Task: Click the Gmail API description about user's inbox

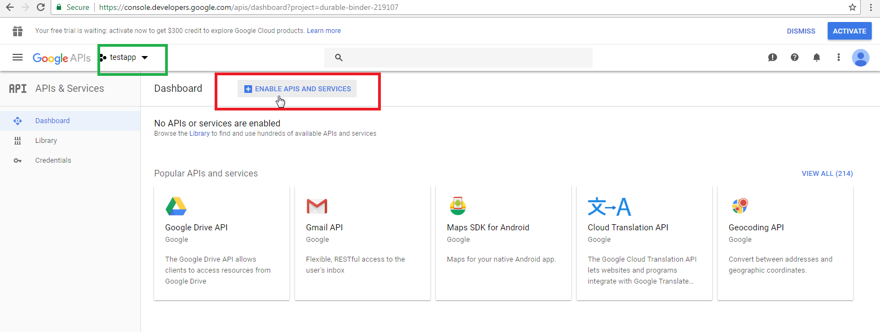Action: pyautogui.click(x=356, y=265)
